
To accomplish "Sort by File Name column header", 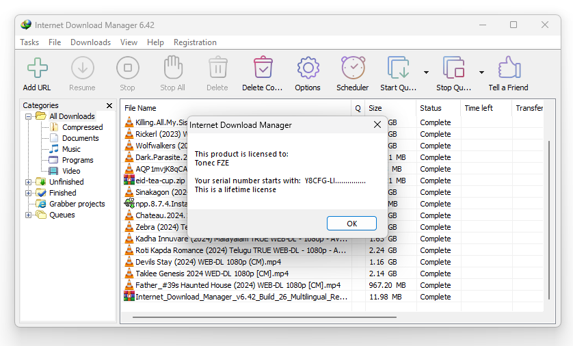I will (x=237, y=108).
